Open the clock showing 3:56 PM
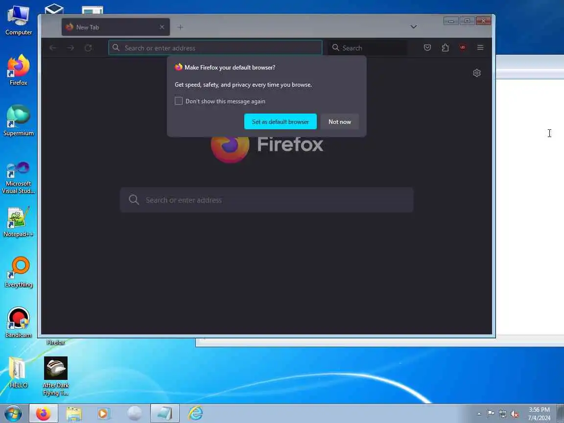Image resolution: width=564 pixels, height=423 pixels. (539, 414)
